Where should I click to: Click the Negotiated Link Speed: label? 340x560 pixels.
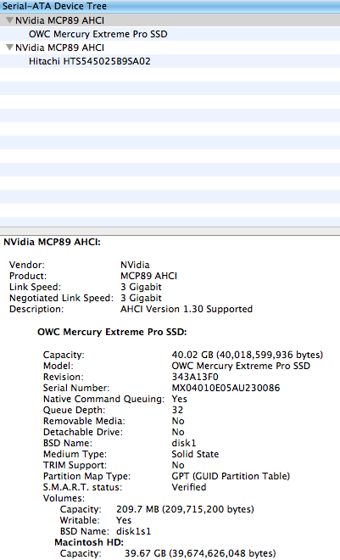(x=61, y=298)
